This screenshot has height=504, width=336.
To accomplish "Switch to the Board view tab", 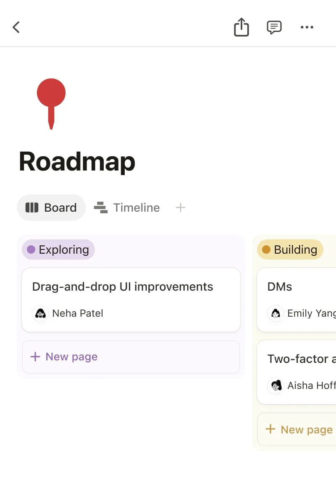I will point(51,207).
